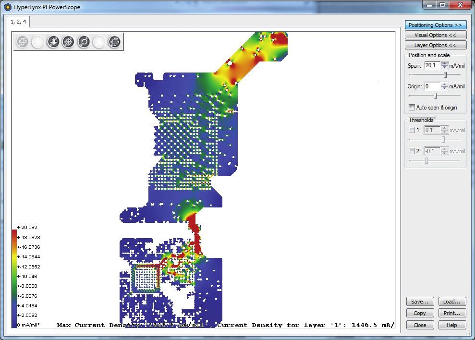The image size is (475, 340).
Task: Click the crosshair target toolbar icon
Action: click(x=68, y=42)
